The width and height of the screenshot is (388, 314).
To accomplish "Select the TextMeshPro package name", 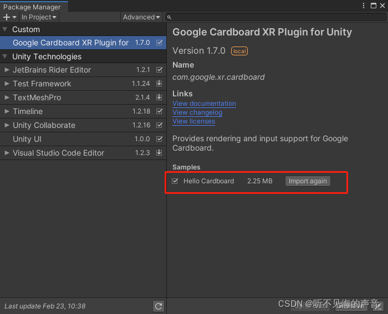I will (x=37, y=97).
